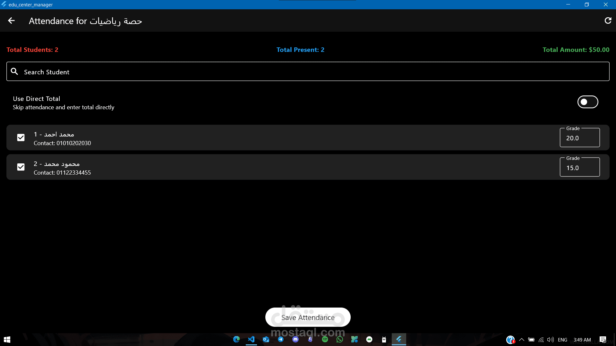Image resolution: width=616 pixels, height=346 pixels.
Task: Click the back arrow icon
Action: pyautogui.click(x=12, y=21)
